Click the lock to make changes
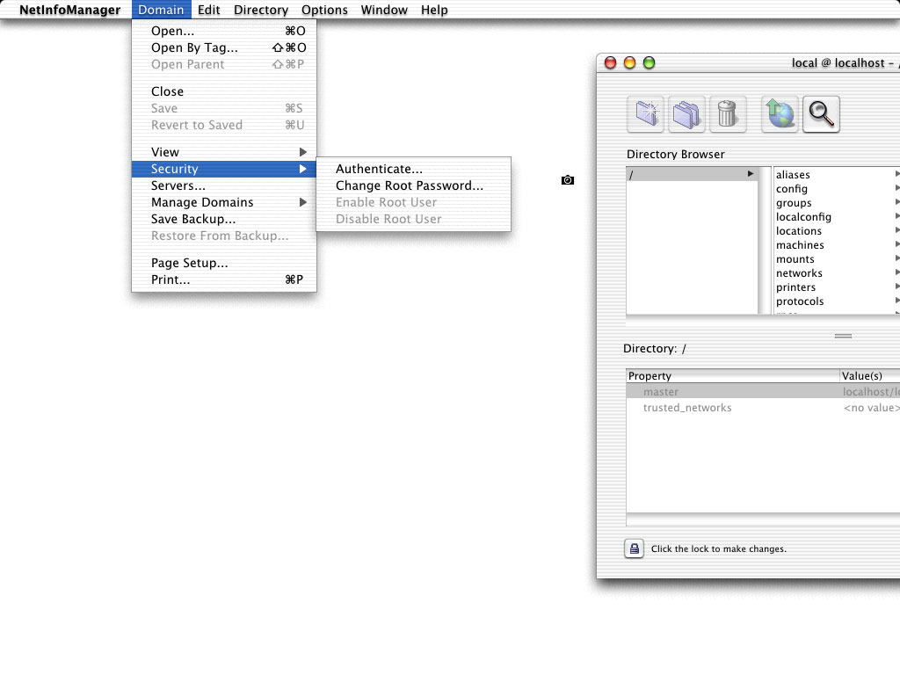This screenshot has width=900, height=675. click(x=634, y=548)
